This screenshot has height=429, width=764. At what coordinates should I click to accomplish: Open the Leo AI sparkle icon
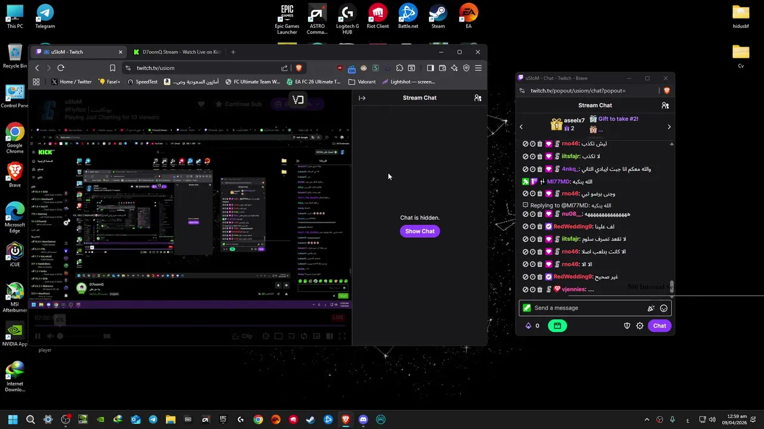pos(454,68)
